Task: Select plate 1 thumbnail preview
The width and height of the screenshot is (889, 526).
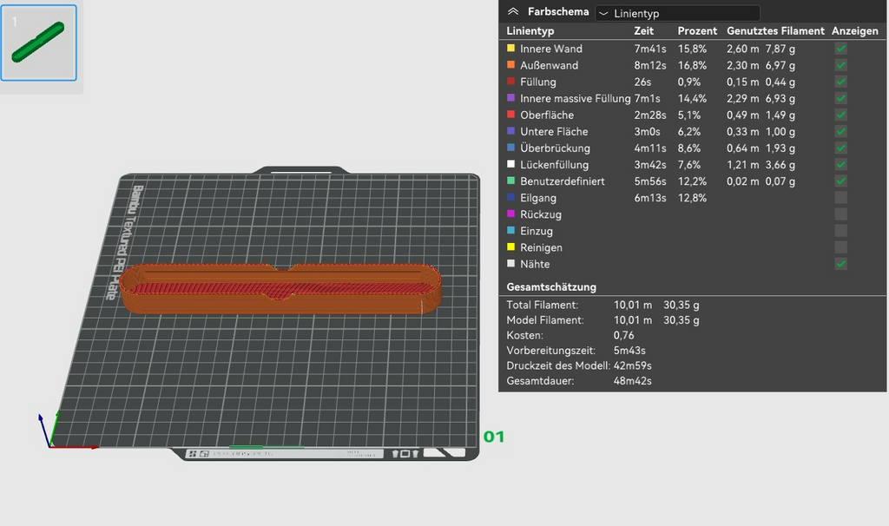Action: [x=38, y=43]
